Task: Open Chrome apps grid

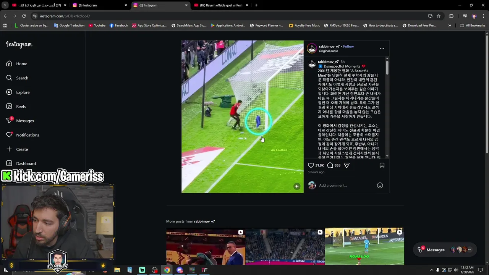Action: point(5,26)
